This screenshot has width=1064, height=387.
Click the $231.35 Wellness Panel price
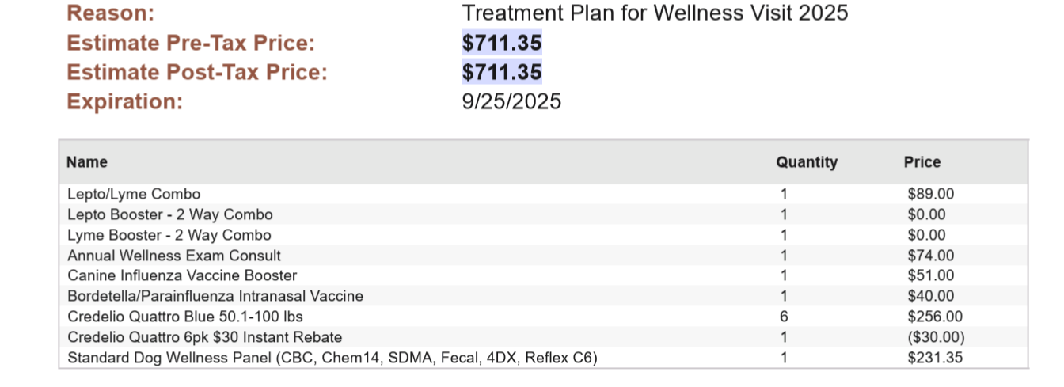point(936,358)
